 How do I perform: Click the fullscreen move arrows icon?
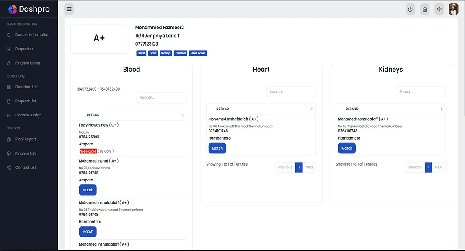click(439, 9)
